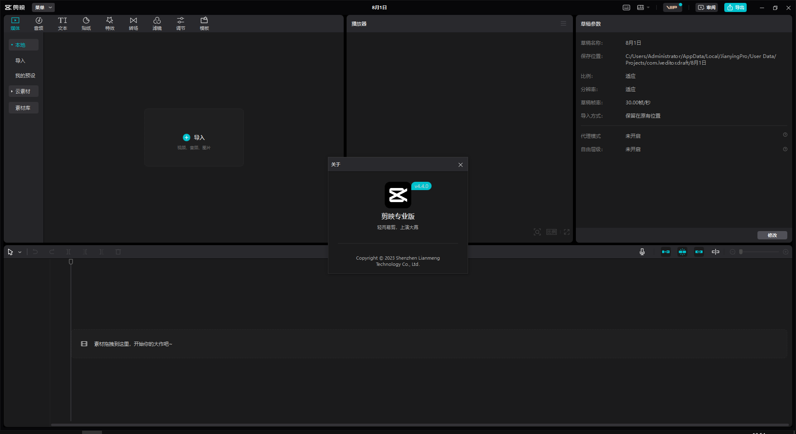
Task: Open the 模板 (Templates) tab
Action: pos(204,24)
